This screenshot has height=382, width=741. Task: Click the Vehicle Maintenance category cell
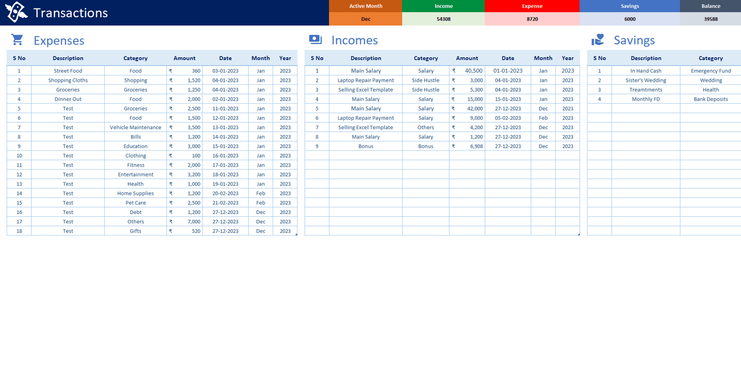click(135, 127)
